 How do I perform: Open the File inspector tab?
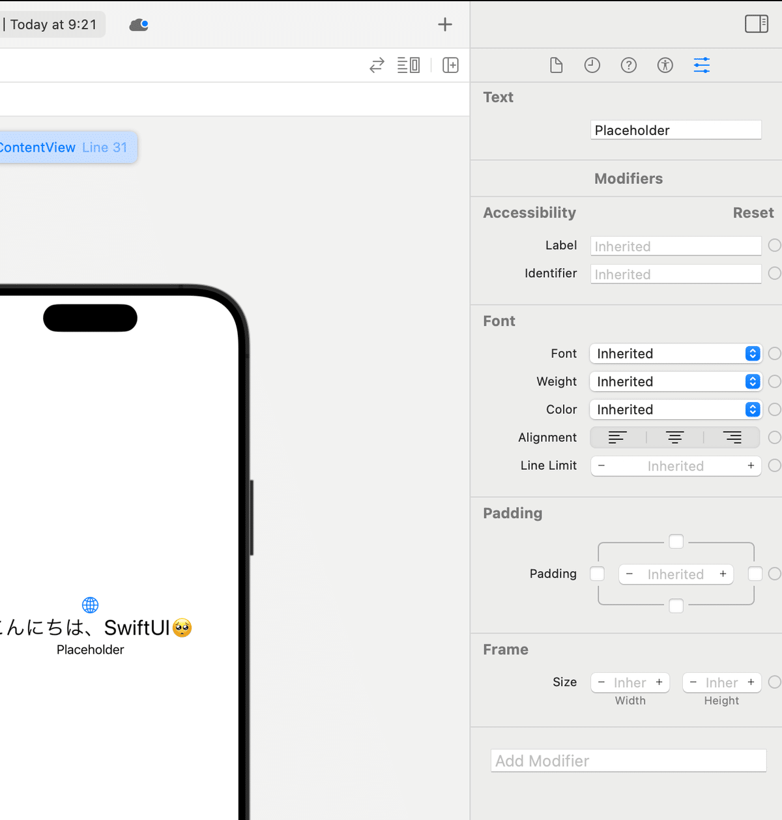tap(556, 65)
